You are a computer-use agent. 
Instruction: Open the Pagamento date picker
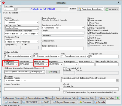(x=62, y=64)
